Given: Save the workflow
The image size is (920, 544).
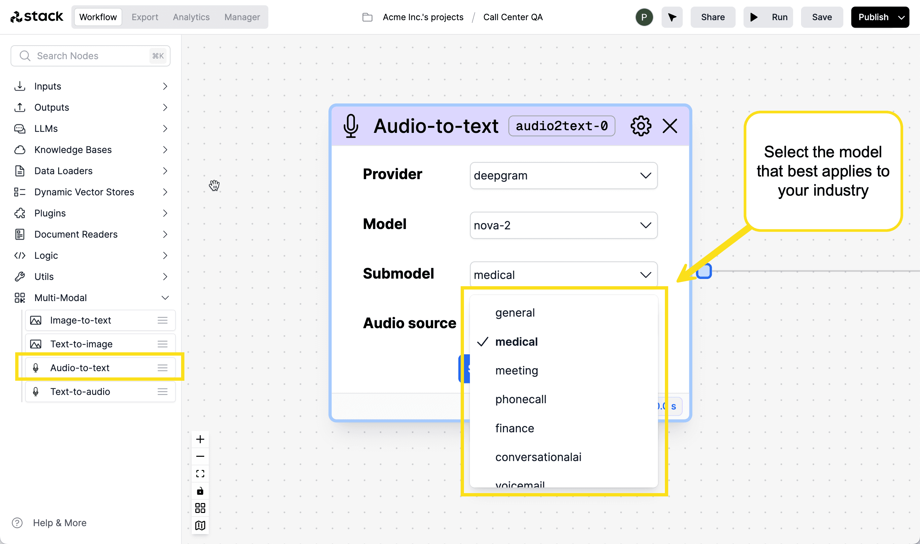Looking at the screenshot, I should point(822,17).
